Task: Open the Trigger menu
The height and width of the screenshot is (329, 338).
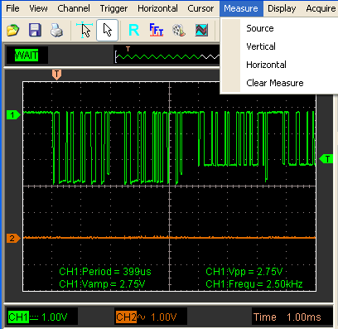Action: 113,8
